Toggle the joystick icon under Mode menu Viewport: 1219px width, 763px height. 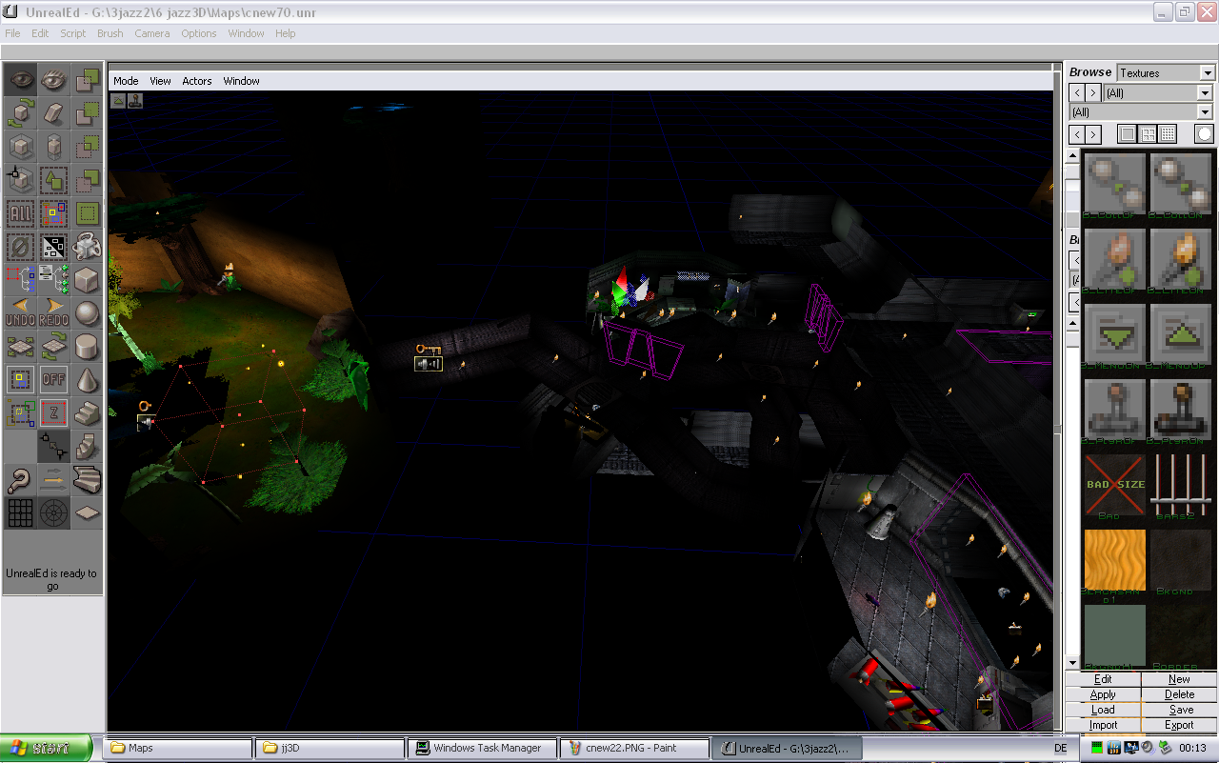[x=136, y=100]
